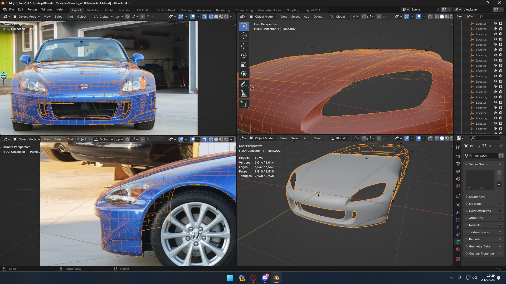Select the Move tool in the toolbar

tap(244, 46)
